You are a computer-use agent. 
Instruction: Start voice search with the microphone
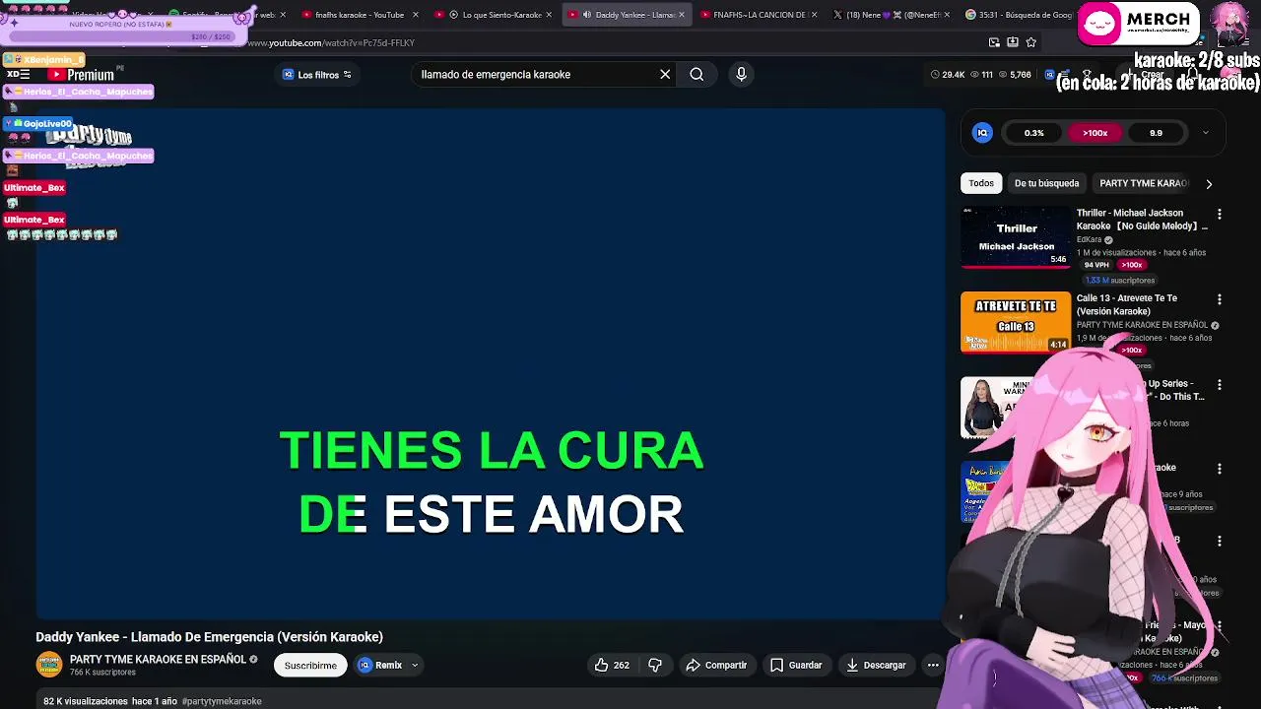[x=742, y=74]
